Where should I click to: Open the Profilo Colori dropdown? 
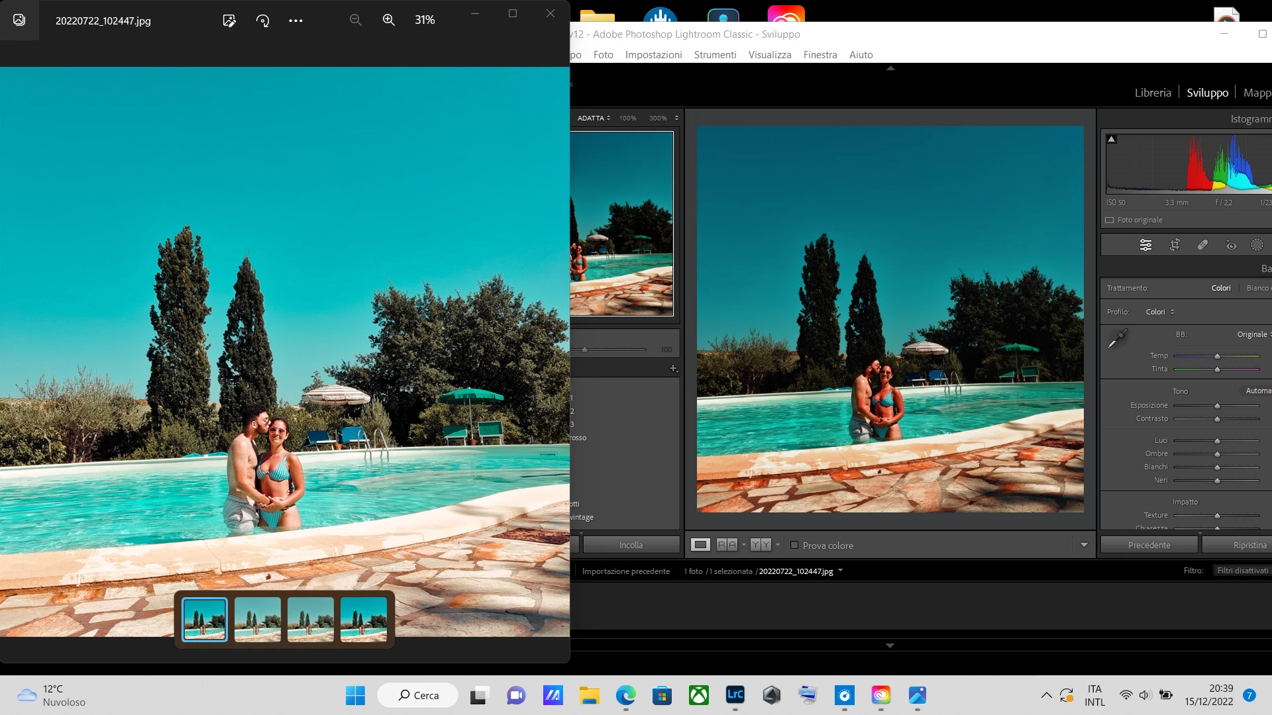tap(1160, 312)
